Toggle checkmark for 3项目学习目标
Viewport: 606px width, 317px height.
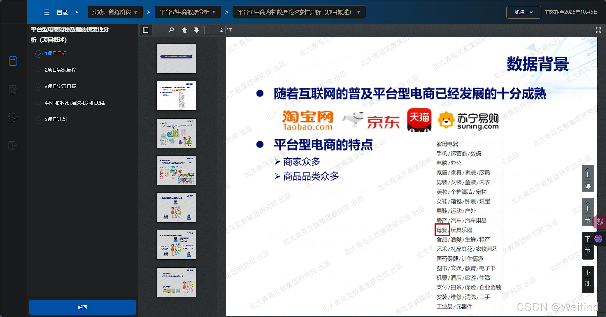[39, 87]
